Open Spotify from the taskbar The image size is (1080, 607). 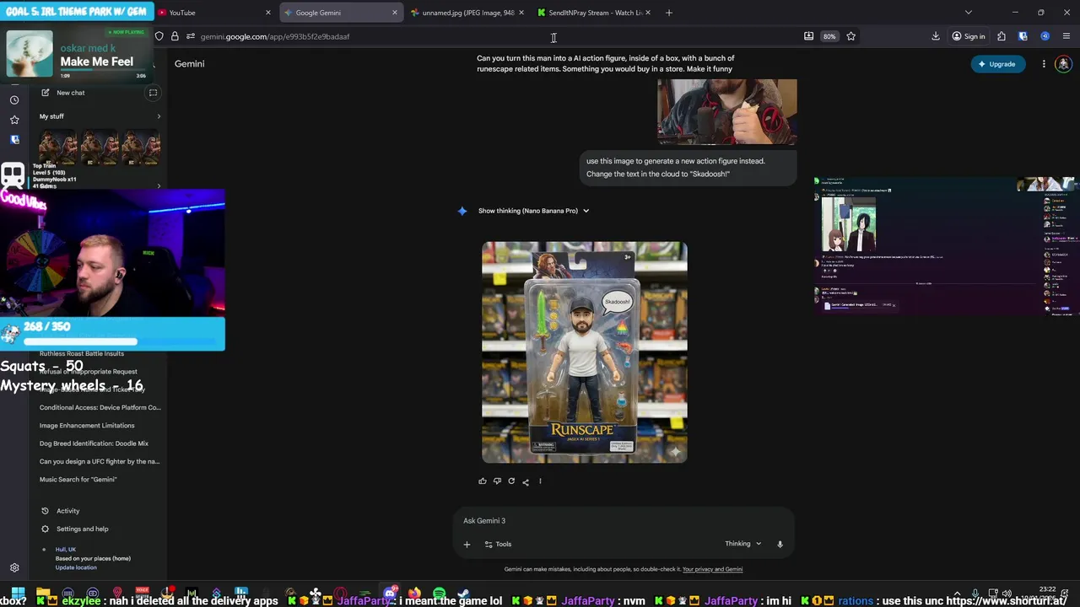click(439, 594)
